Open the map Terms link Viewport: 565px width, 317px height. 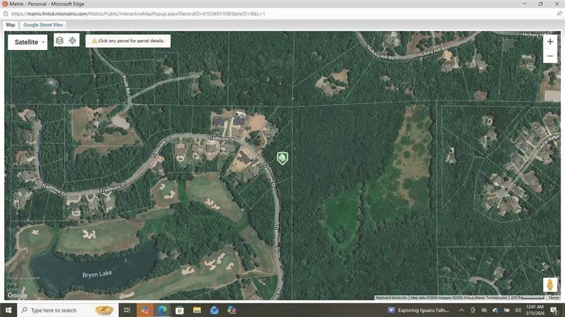(553, 298)
